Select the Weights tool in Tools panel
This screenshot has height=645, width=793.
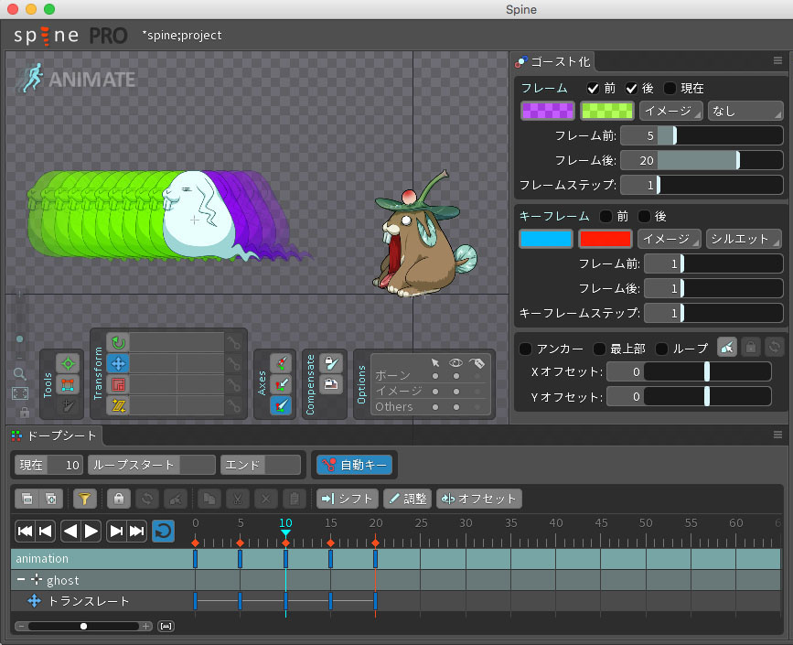click(x=68, y=385)
